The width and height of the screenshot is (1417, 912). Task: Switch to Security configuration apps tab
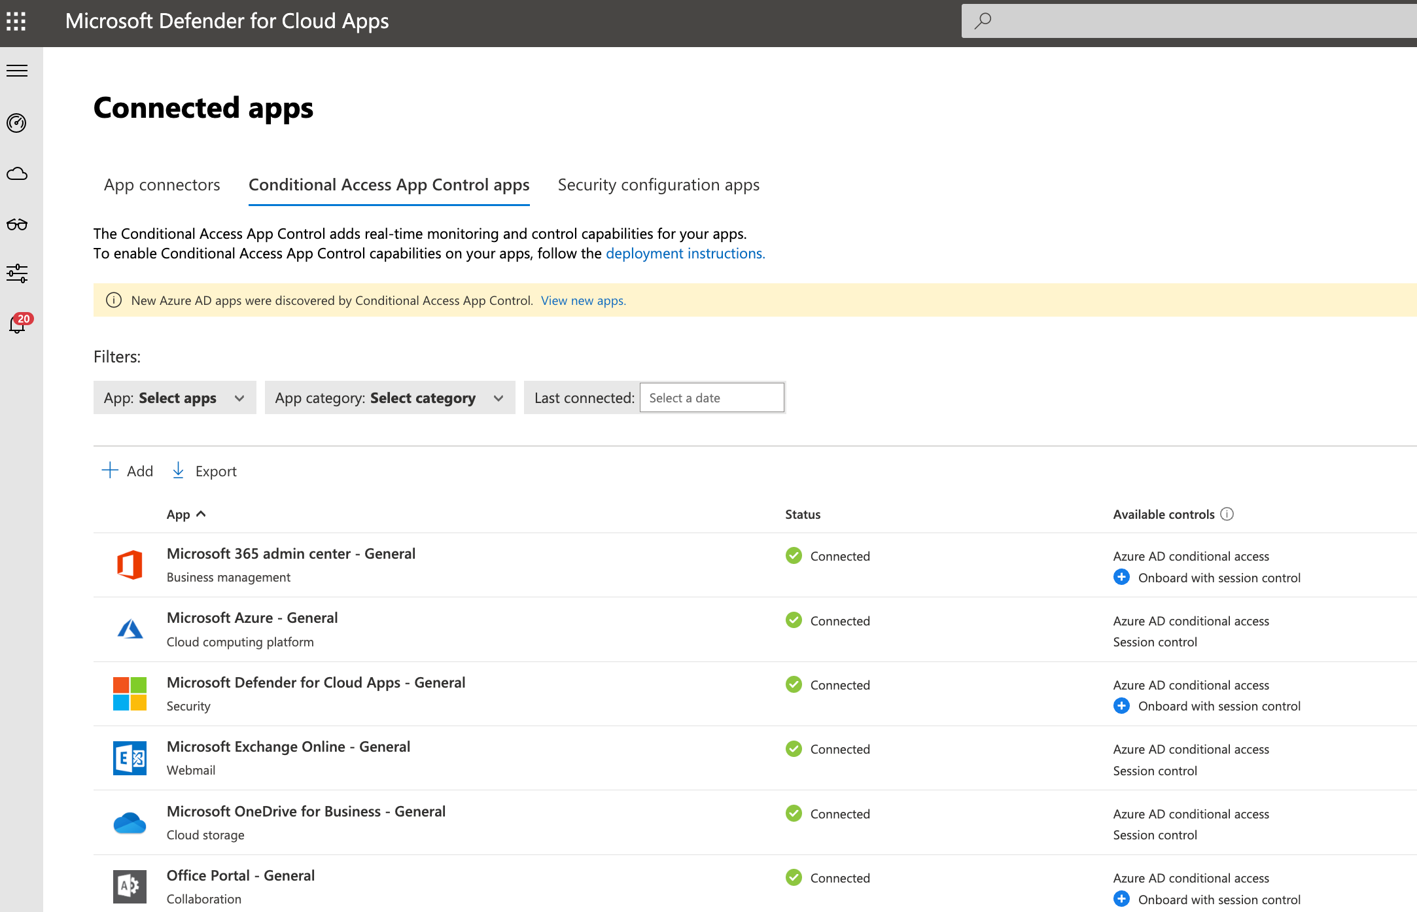click(658, 185)
